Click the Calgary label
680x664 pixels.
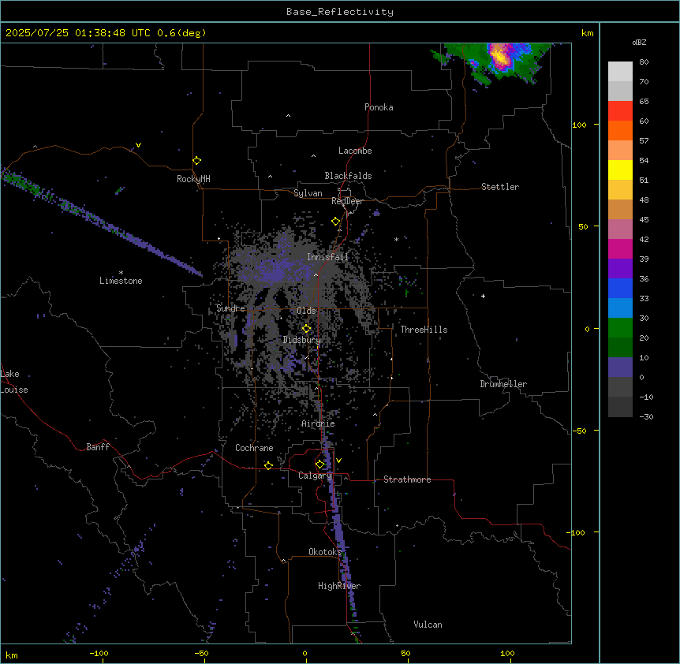point(316,476)
